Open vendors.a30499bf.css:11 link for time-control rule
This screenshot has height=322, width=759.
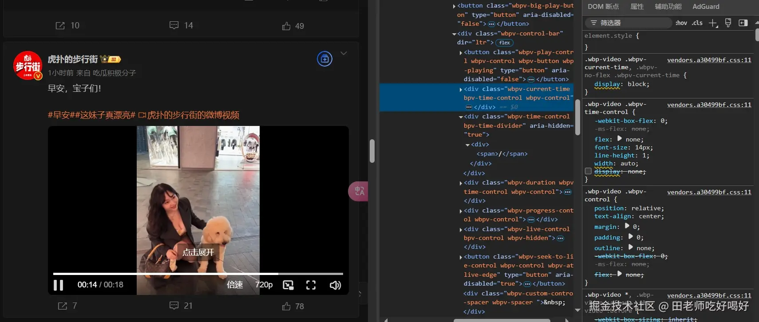coord(709,105)
